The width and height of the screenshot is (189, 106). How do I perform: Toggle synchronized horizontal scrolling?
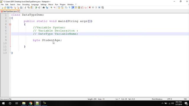point(62,7)
